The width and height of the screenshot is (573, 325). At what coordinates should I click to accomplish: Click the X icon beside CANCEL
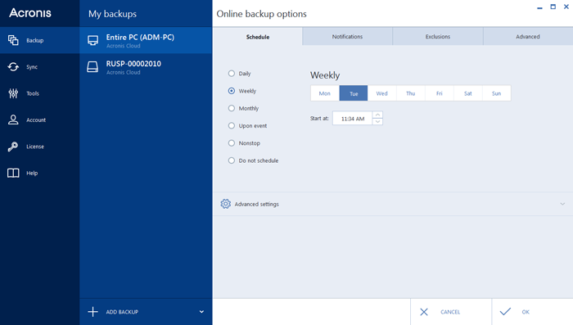[x=424, y=312]
